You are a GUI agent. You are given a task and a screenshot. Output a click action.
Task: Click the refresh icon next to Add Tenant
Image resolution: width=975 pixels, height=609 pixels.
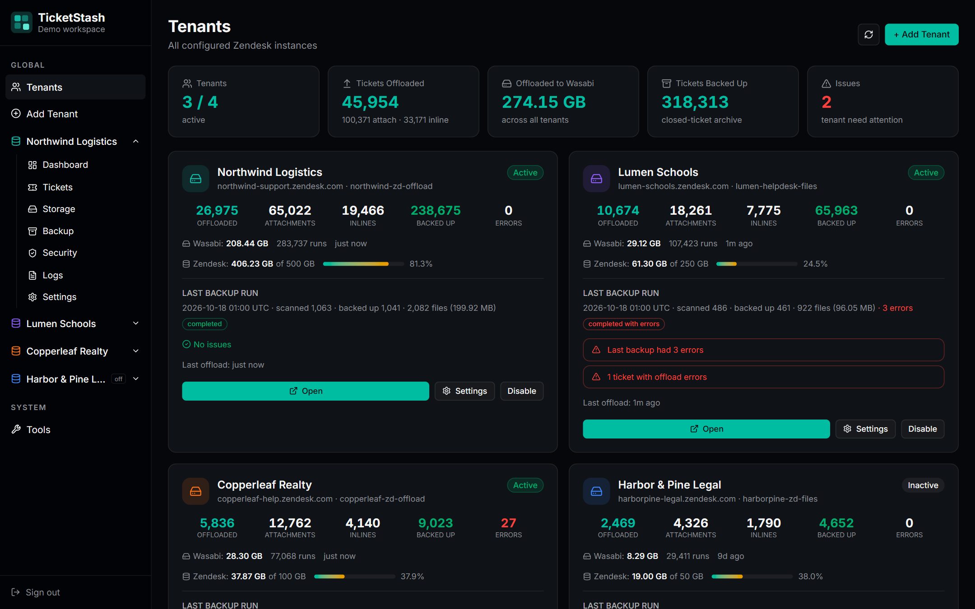pyautogui.click(x=868, y=34)
